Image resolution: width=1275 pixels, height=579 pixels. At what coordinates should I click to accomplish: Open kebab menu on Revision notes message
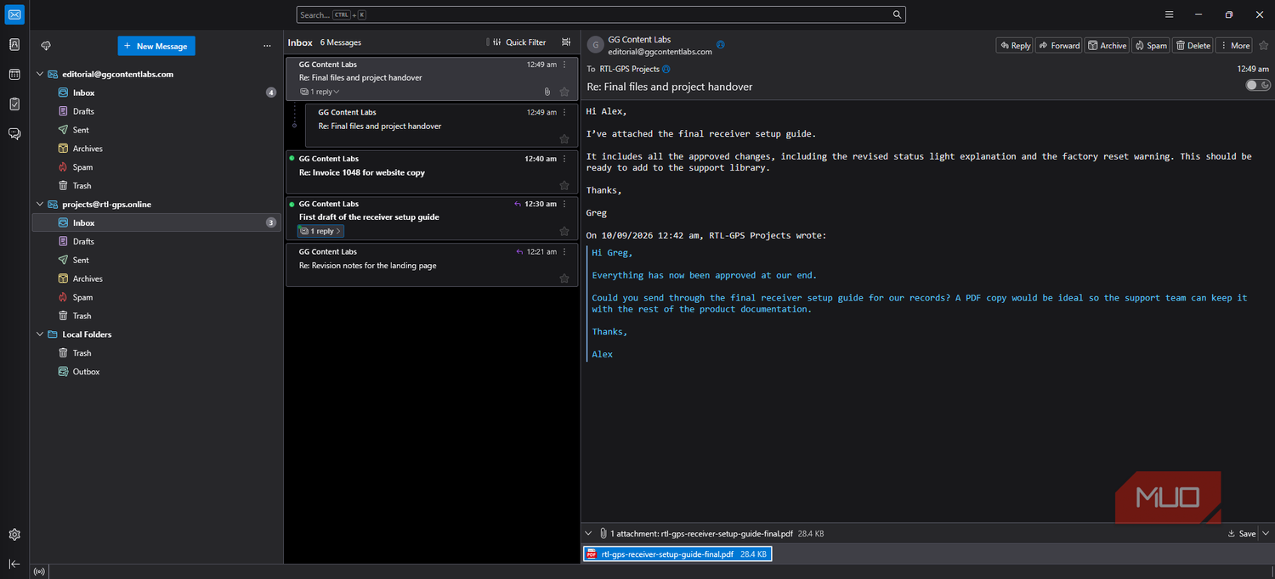coord(564,251)
